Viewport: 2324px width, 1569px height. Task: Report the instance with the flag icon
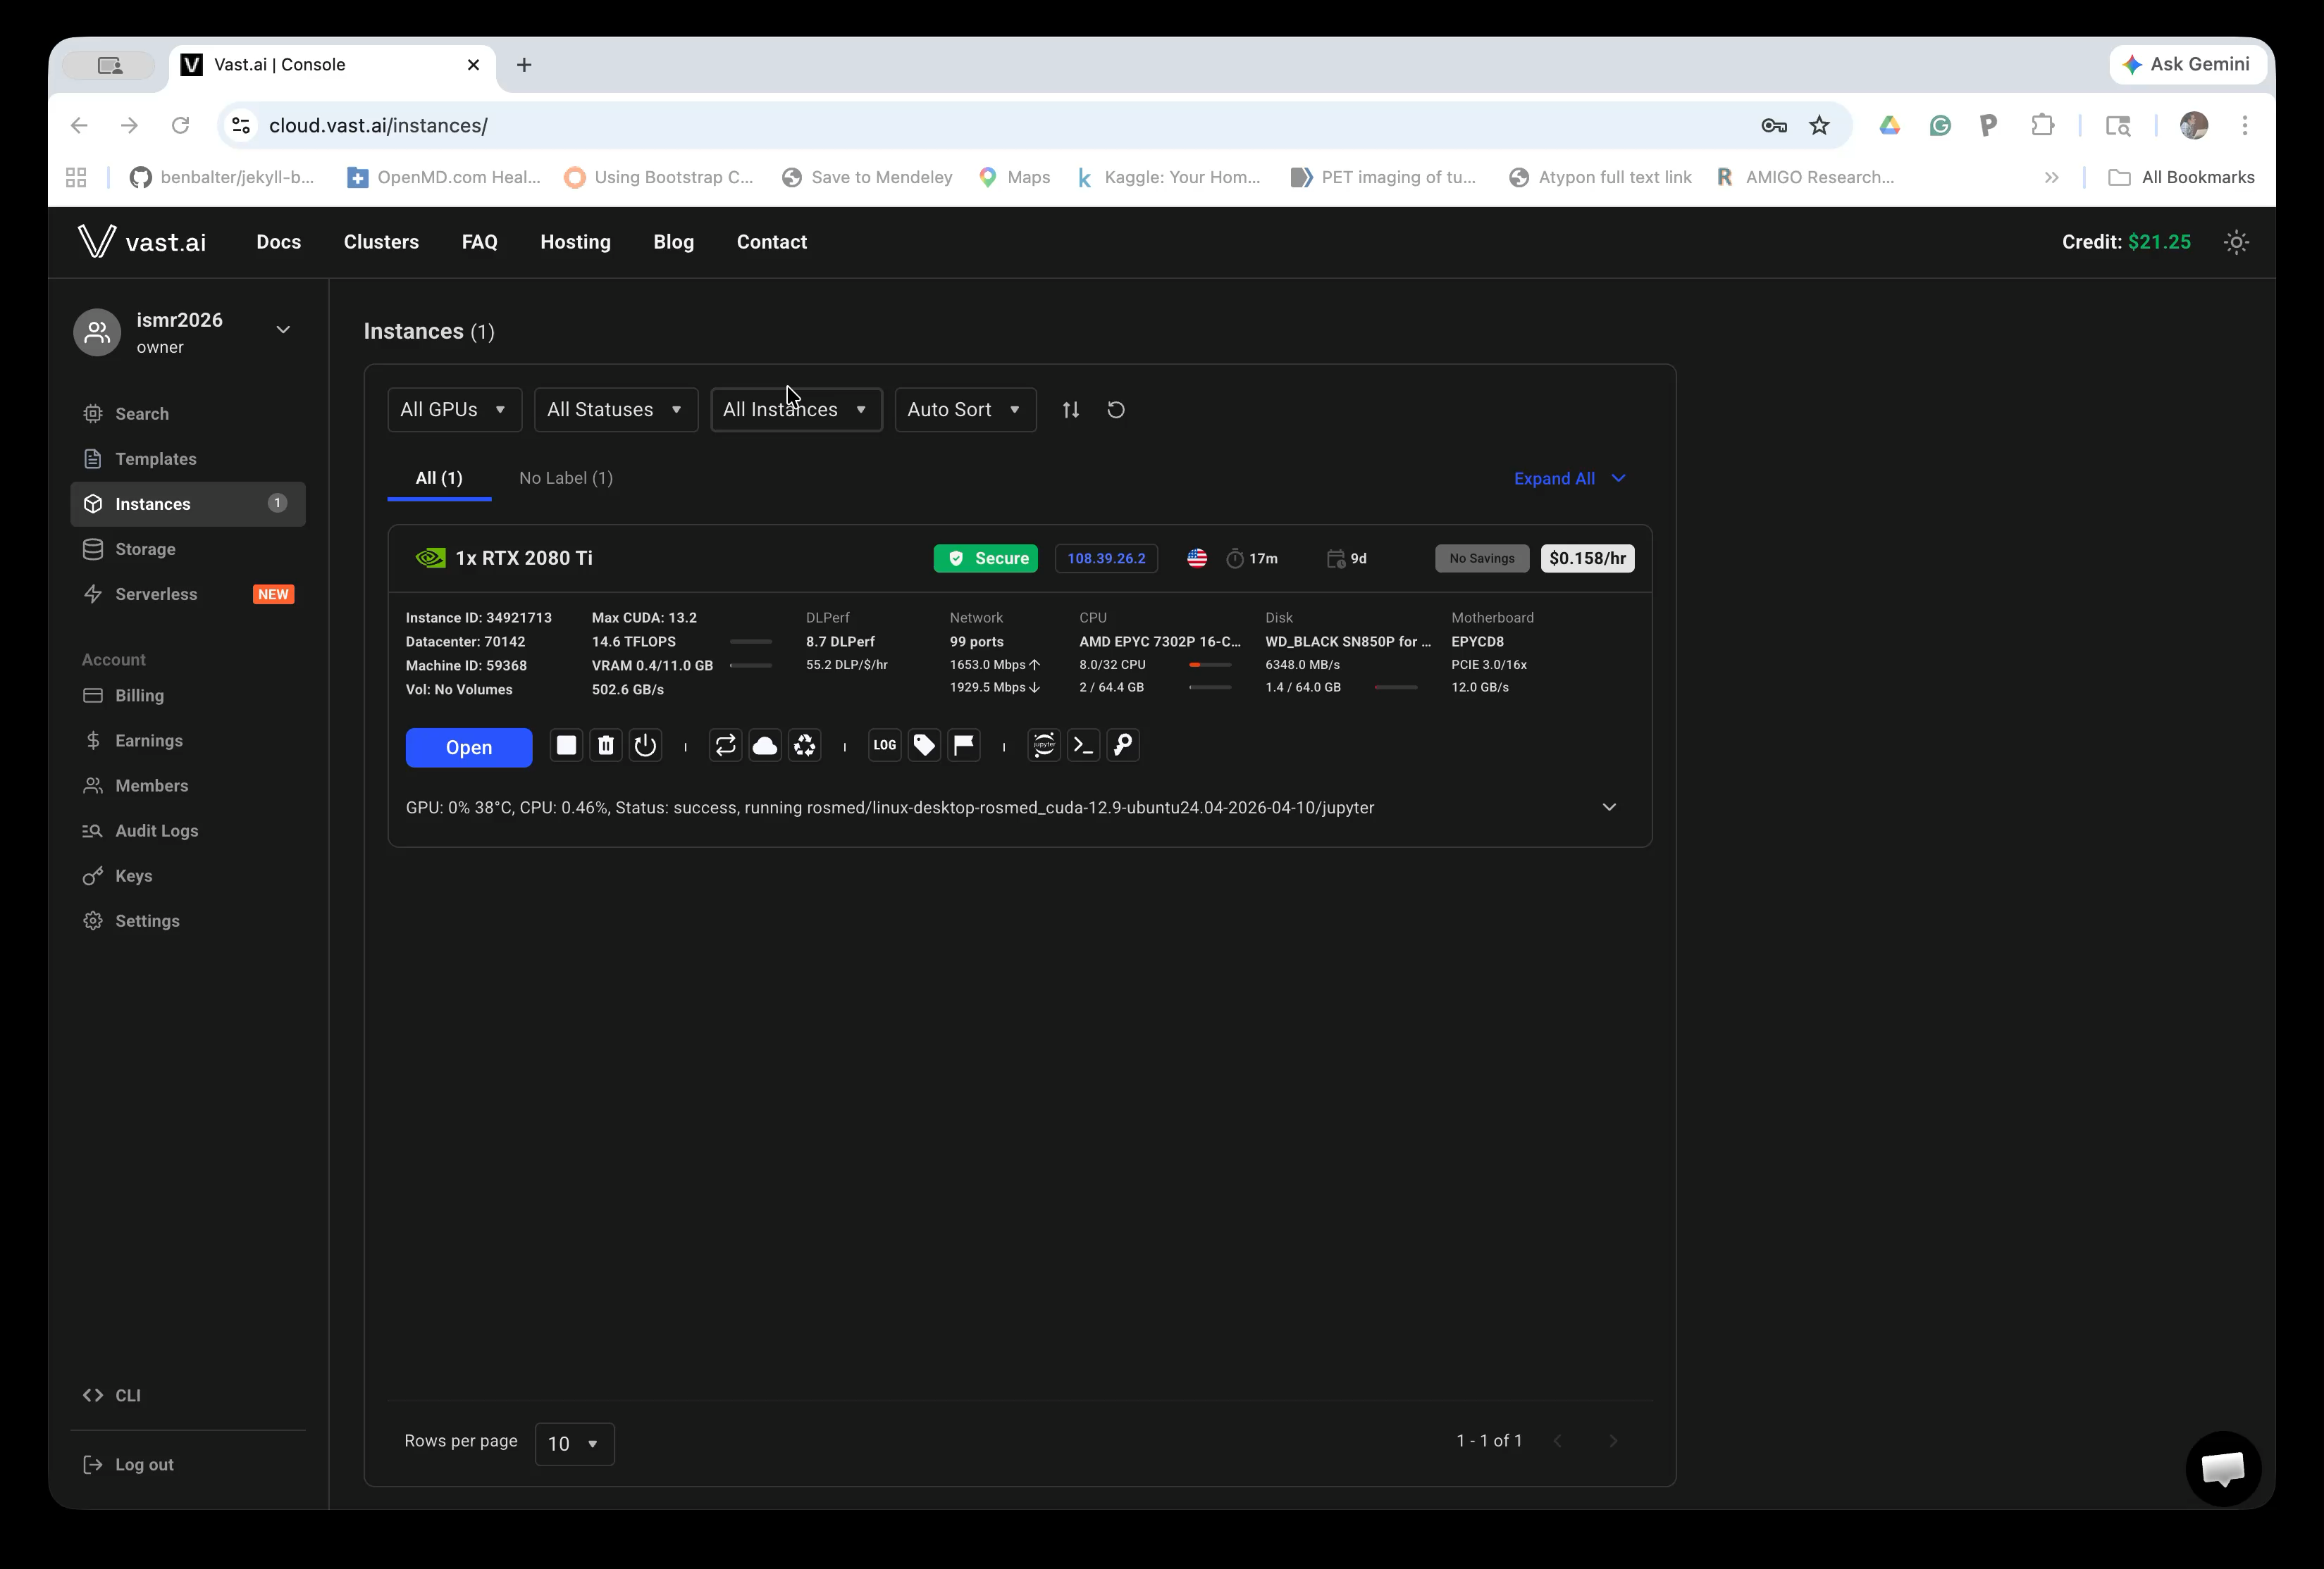pos(963,746)
